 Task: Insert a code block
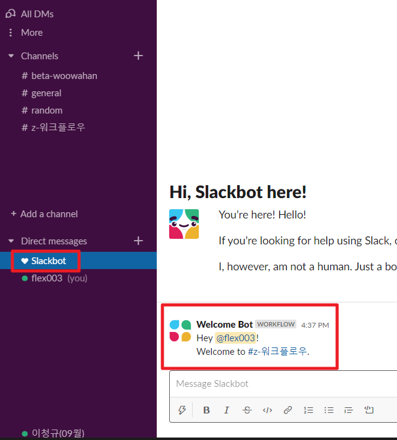369,410
